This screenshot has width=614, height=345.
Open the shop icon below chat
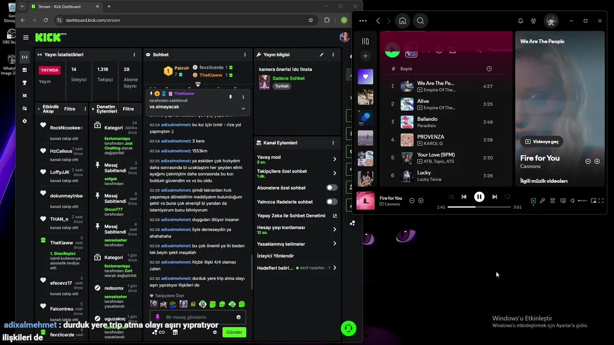pos(176,332)
